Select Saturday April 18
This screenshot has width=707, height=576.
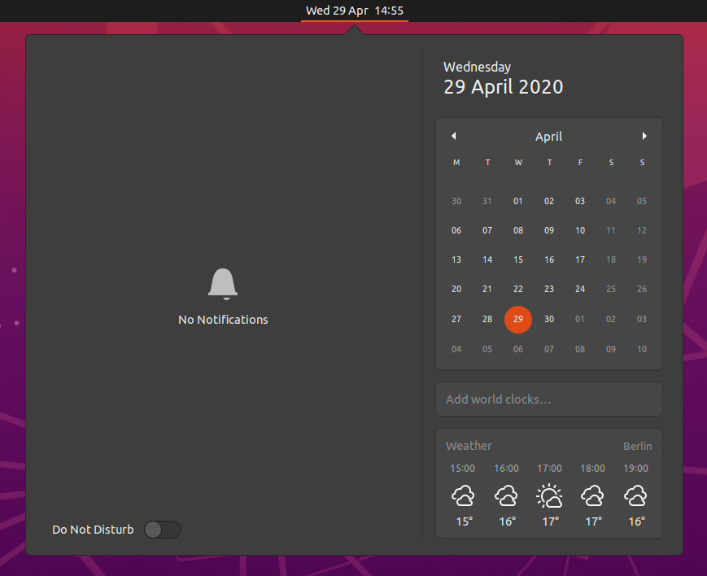[x=611, y=260]
